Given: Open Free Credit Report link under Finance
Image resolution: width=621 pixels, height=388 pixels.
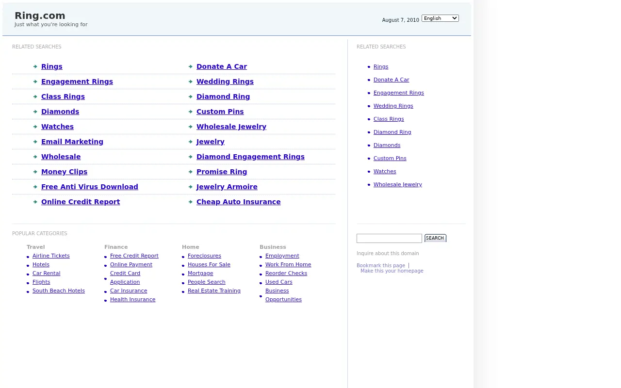Looking at the screenshot, I should pyautogui.click(x=134, y=256).
